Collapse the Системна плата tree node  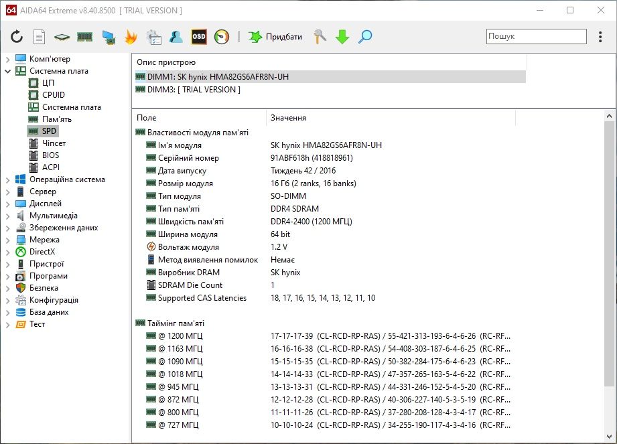point(7,71)
